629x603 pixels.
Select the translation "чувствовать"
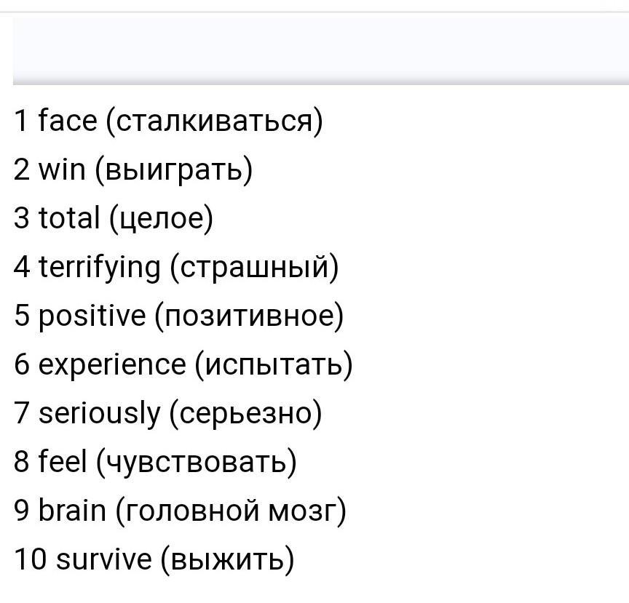click(x=197, y=464)
